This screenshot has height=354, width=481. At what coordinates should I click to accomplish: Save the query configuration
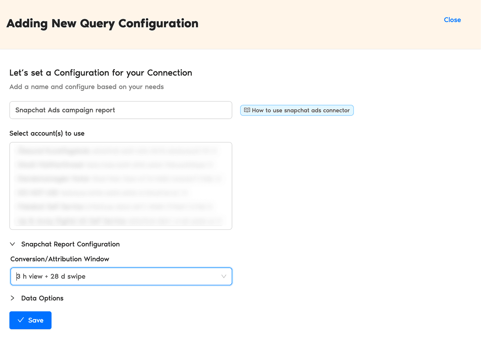(30, 320)
